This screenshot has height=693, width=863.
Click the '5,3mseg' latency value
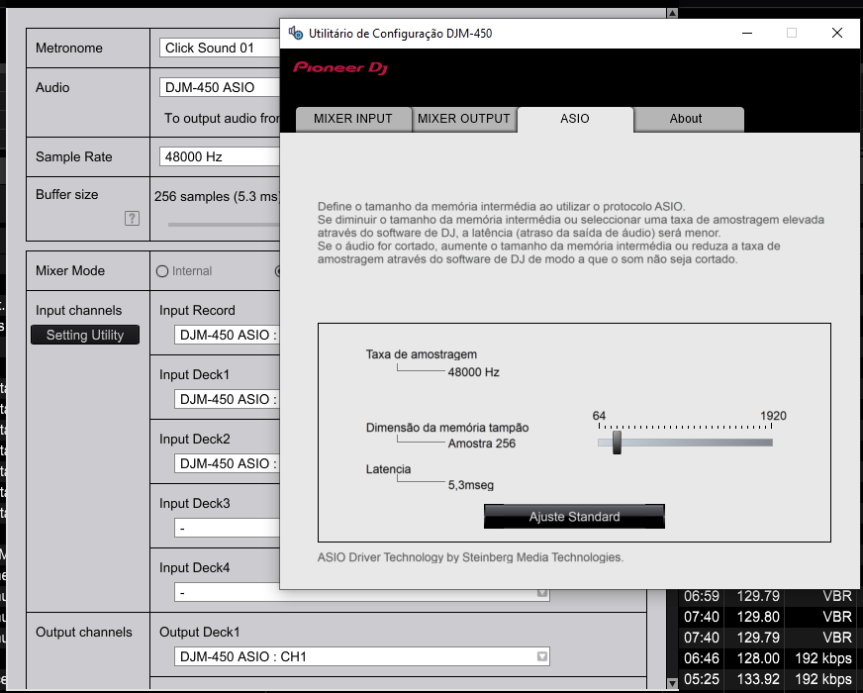point(470,485)
